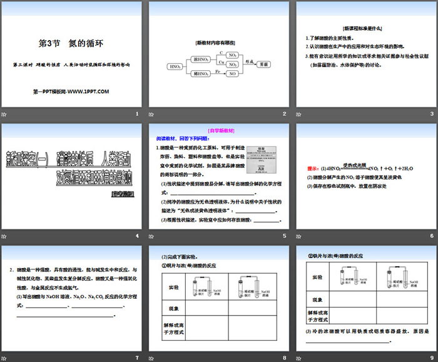Image resolution: width=438 pixels, height=362 pixels.
Task: Click the star icon under slide 1
Action: 4,114
